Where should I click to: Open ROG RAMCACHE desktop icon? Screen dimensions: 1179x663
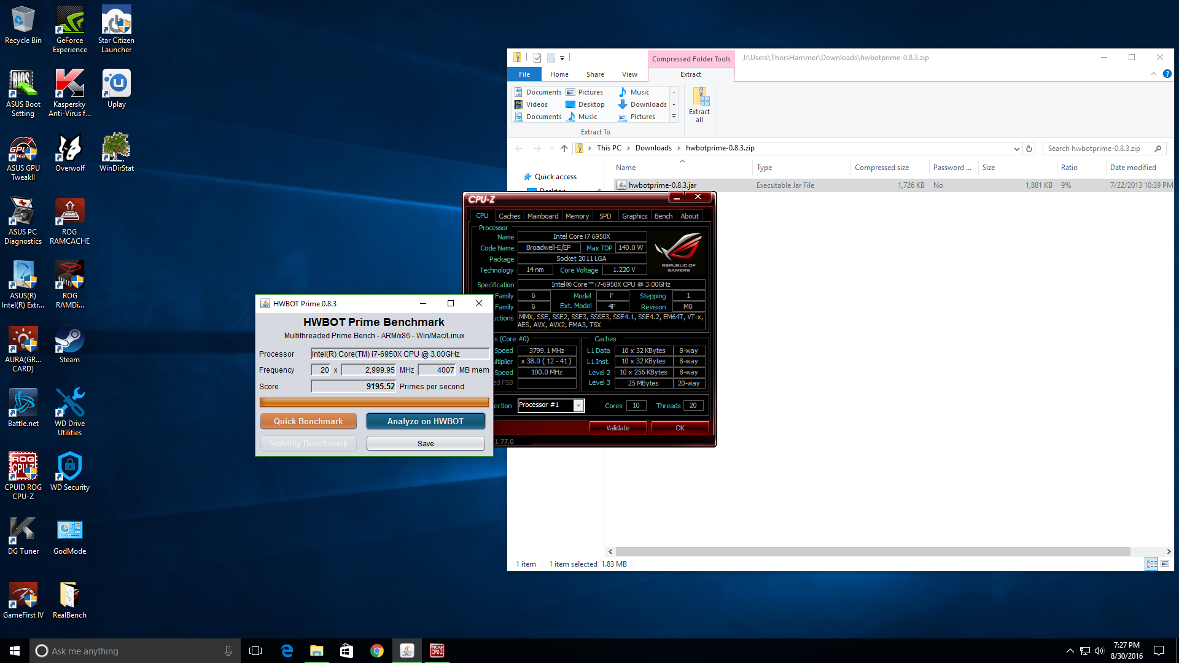point(70,221)
